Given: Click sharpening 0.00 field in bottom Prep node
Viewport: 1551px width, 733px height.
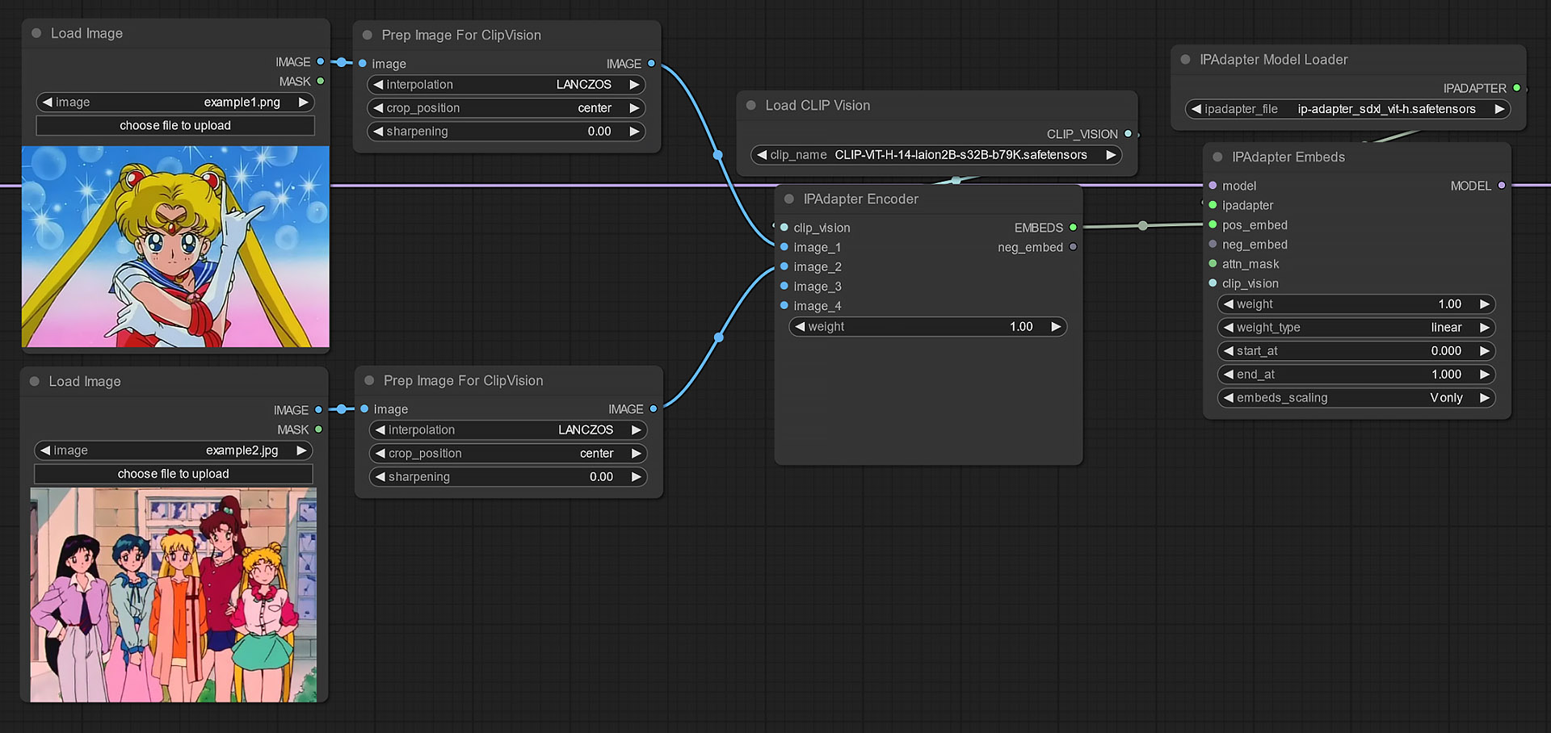Looking at the screenshot, I should pos(508,477).
